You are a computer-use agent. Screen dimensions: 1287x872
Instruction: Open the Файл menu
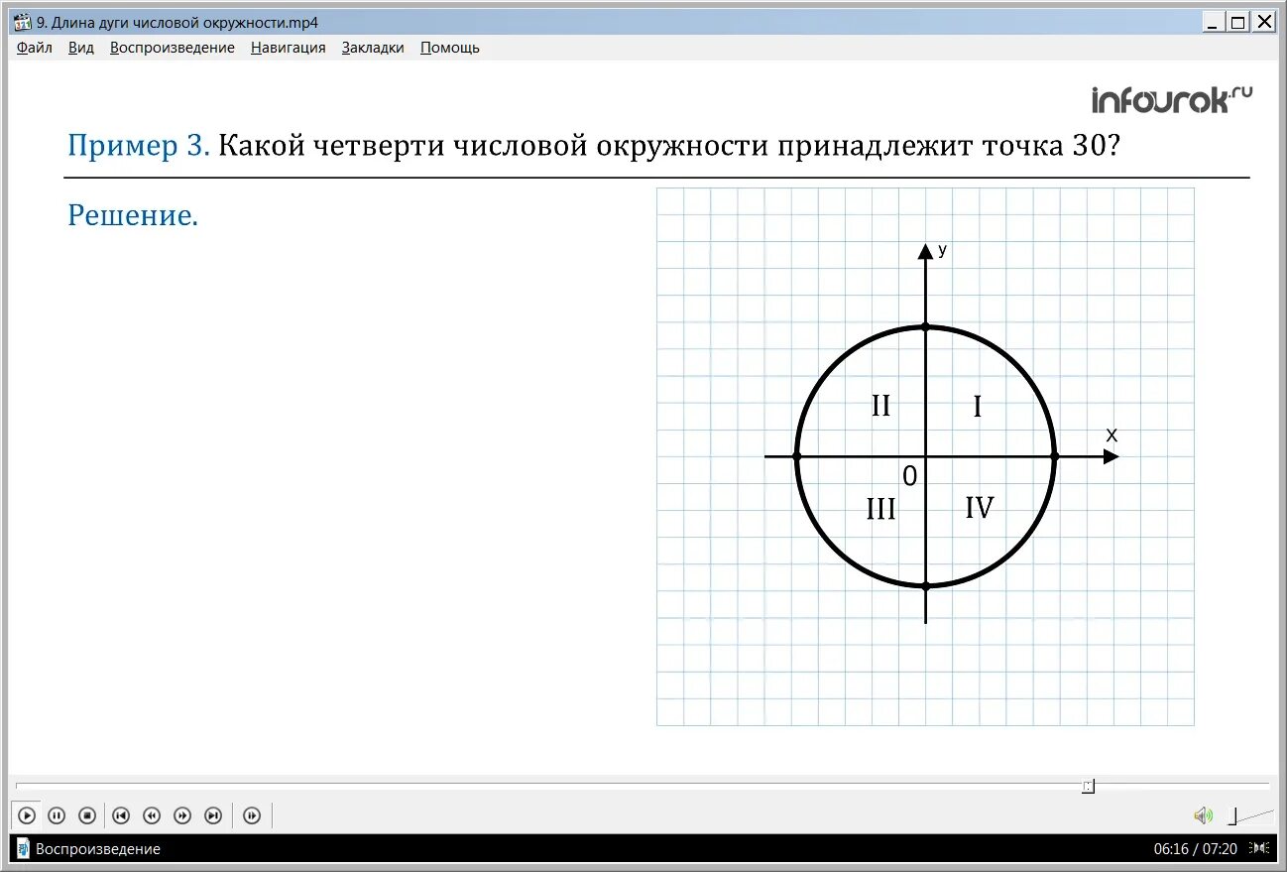click(35, 48)
